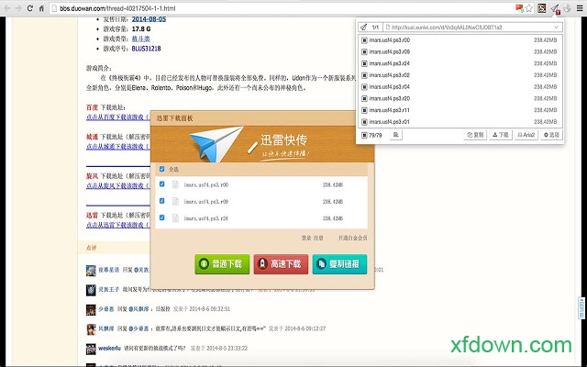This screenshot has height=367, width=587.
Task: Send links to Aria2 button
Action: [526, 135]
